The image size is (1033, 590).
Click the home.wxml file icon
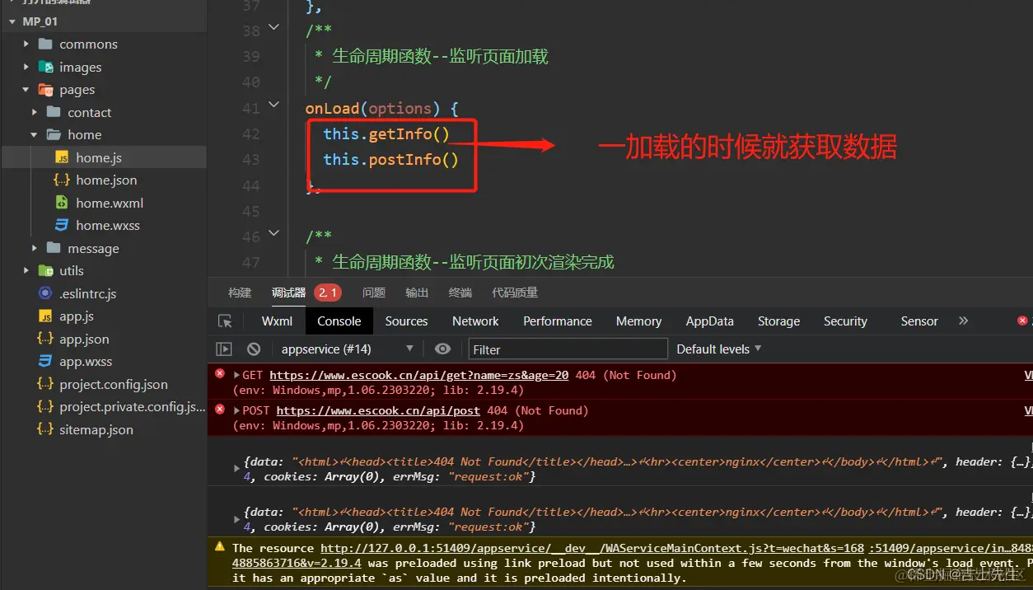pyautogui.click(x=62, y=203)
